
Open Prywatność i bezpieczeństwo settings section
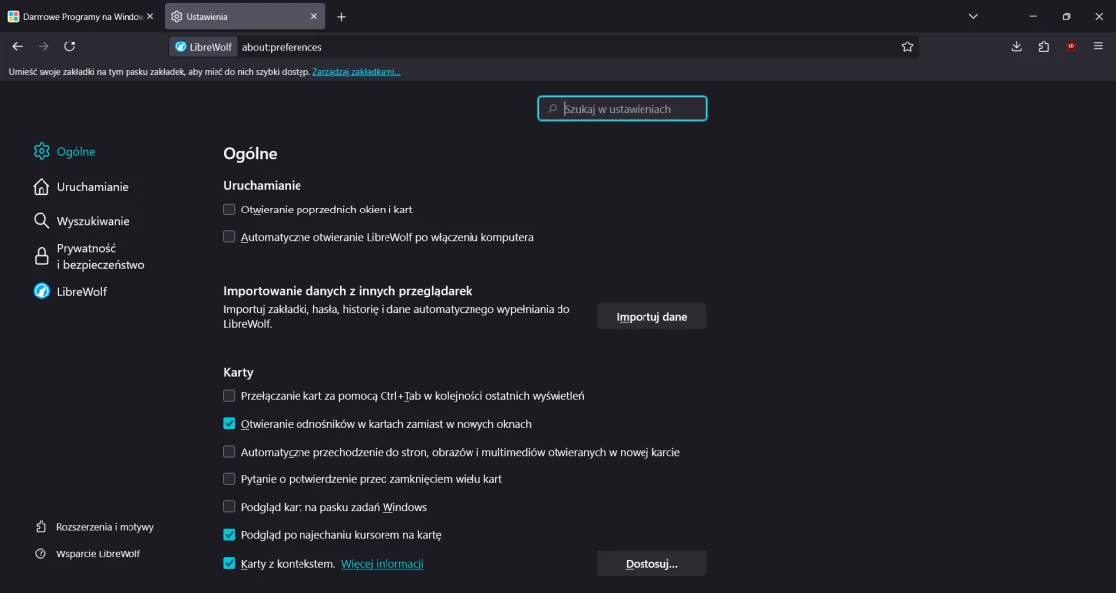point(100,257)
